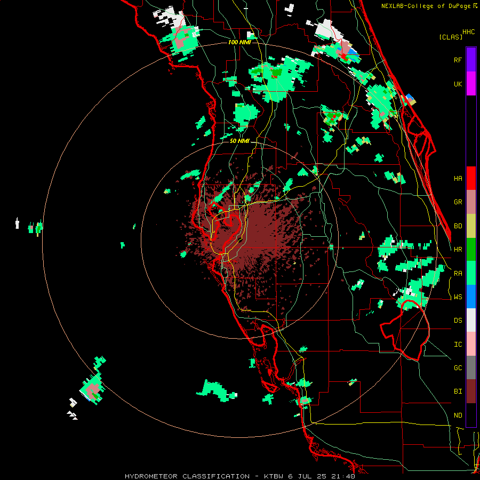The image size is (480, 480).
Task: Click the HR dark green legend swatch
Action: click(471, 250)
